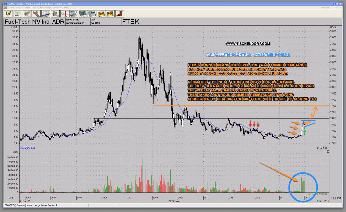
Task: Click the monitor with diskette toolbar icon
Action: pyautogui.click(x=83, y=14)
